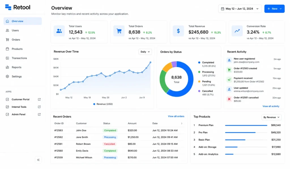Click the Total Orders cart icon
The height and width of the screenshot is (169, 290).
119,31
